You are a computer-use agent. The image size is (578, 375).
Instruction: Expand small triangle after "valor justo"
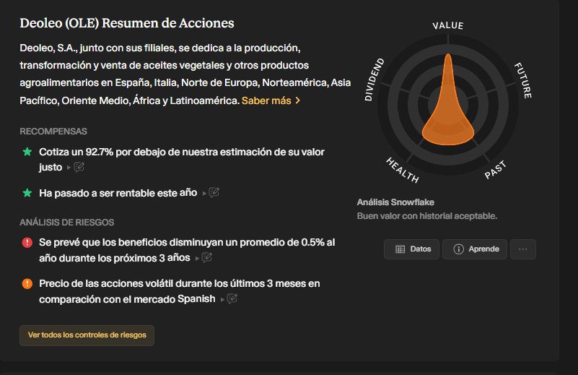click(x=69, y=168)
